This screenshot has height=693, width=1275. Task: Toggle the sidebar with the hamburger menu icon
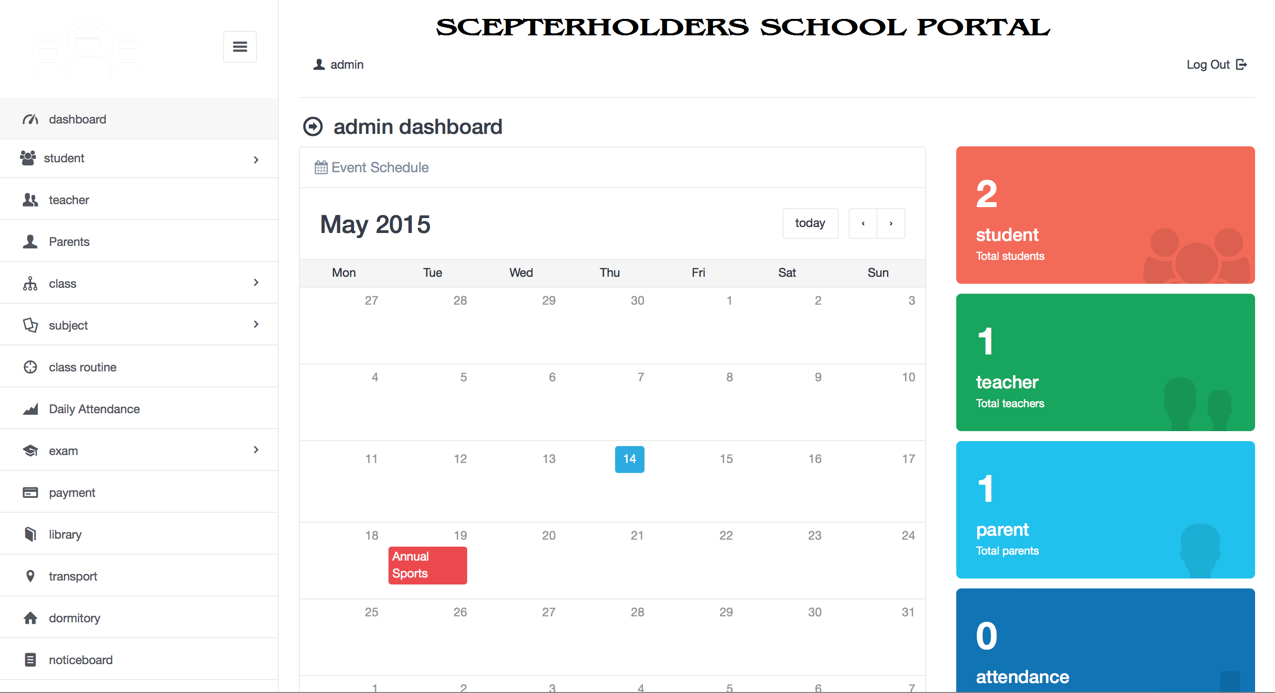click(x=240, y=47)
